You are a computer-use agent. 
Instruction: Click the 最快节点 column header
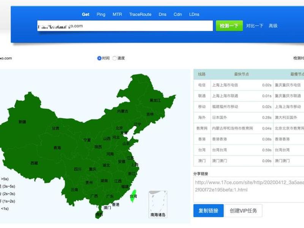click(x=242, y=74)
